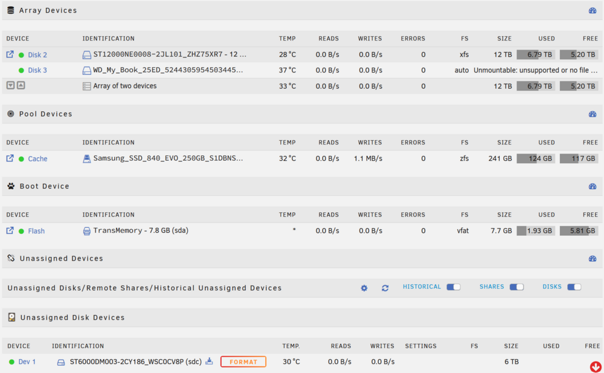604x373 pixels.
Task: Open Cache pool settings link
Action: click(37, 158)
